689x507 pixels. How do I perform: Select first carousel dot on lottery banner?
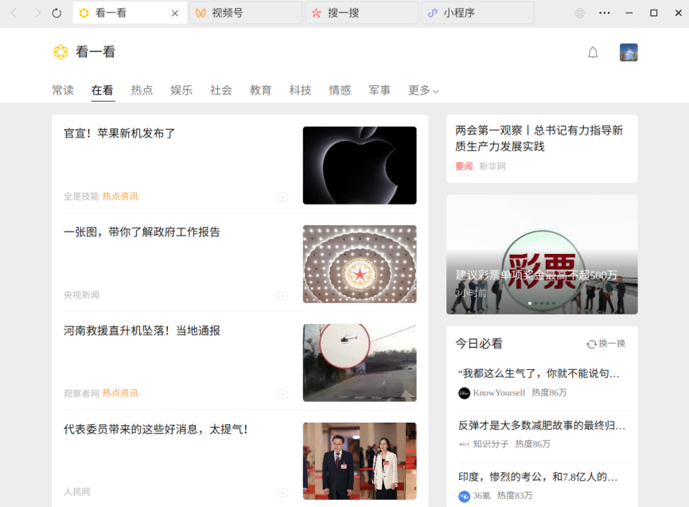click(530, 303)
